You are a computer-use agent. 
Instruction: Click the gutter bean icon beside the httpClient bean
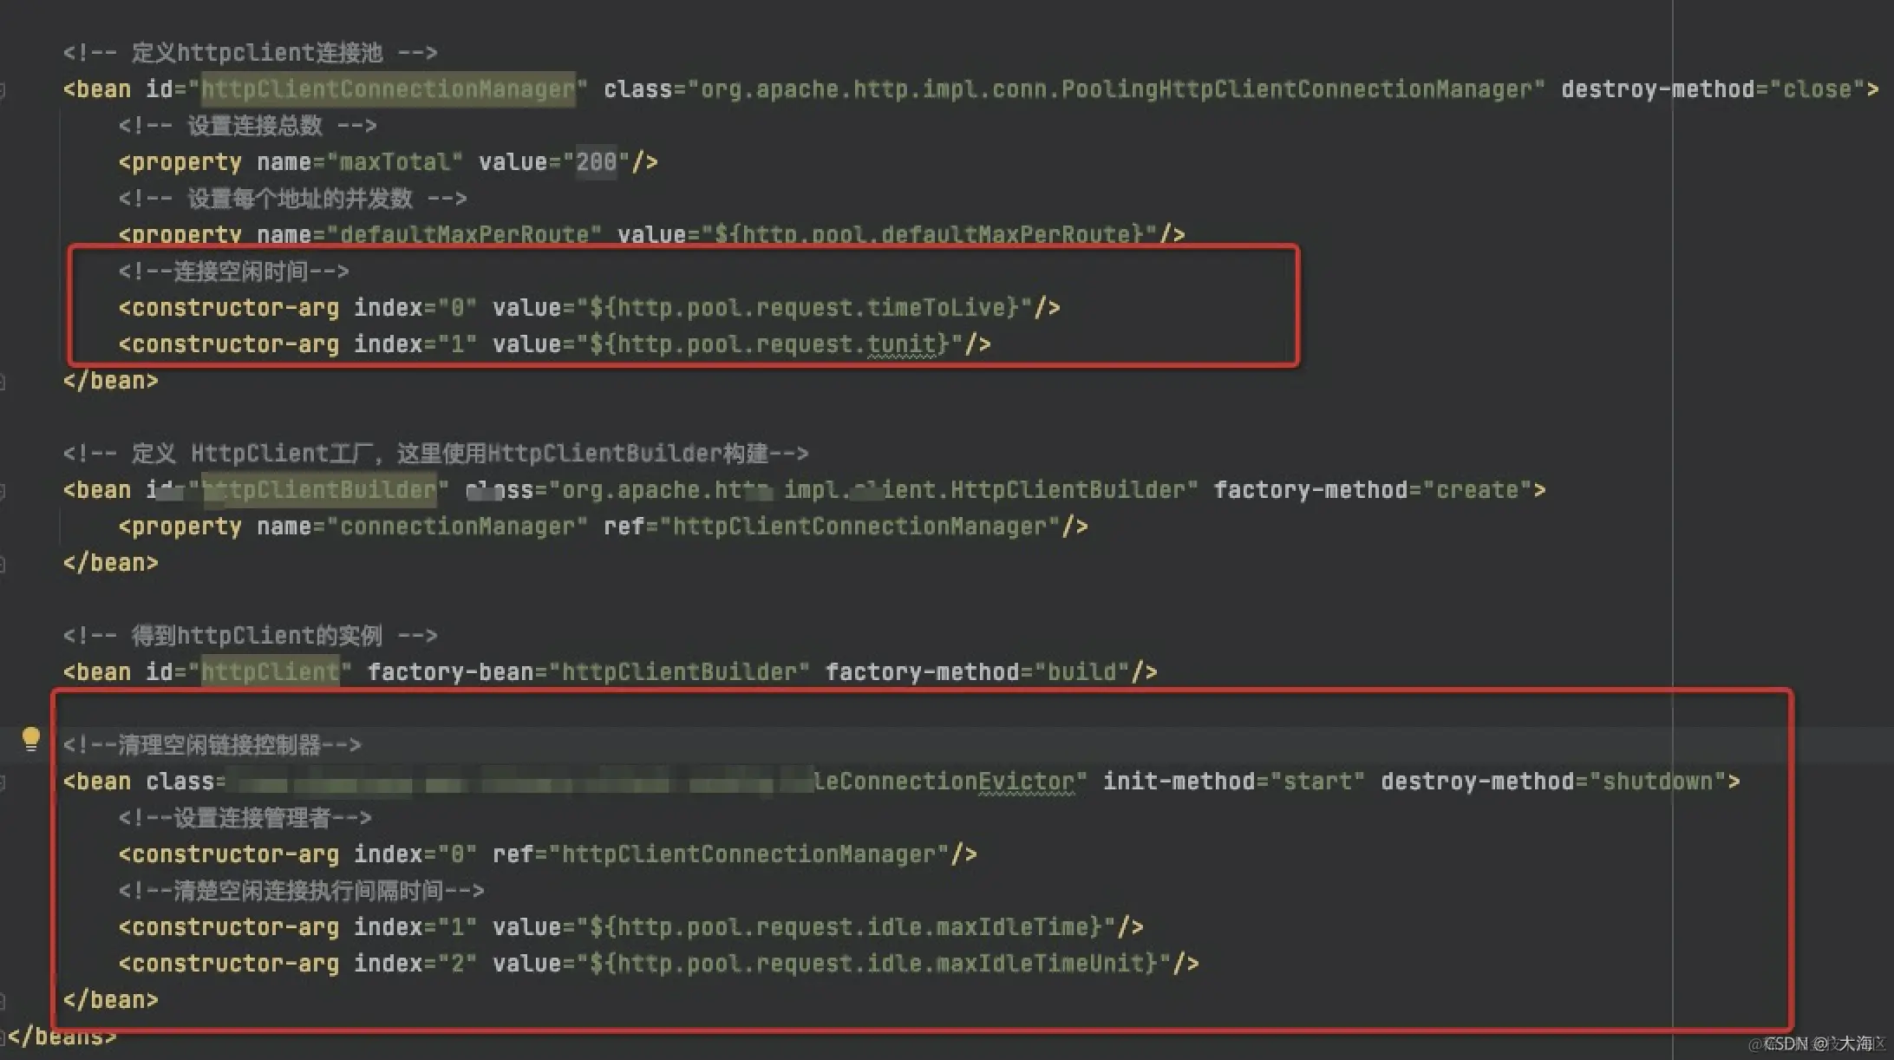coord(5,671)
